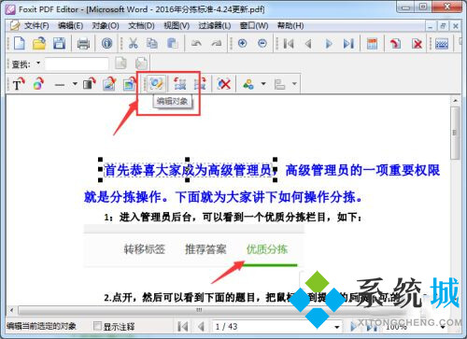Open the 过滤器(L) menu
This screenshot has width=467, height=339.
click(215, 26)
